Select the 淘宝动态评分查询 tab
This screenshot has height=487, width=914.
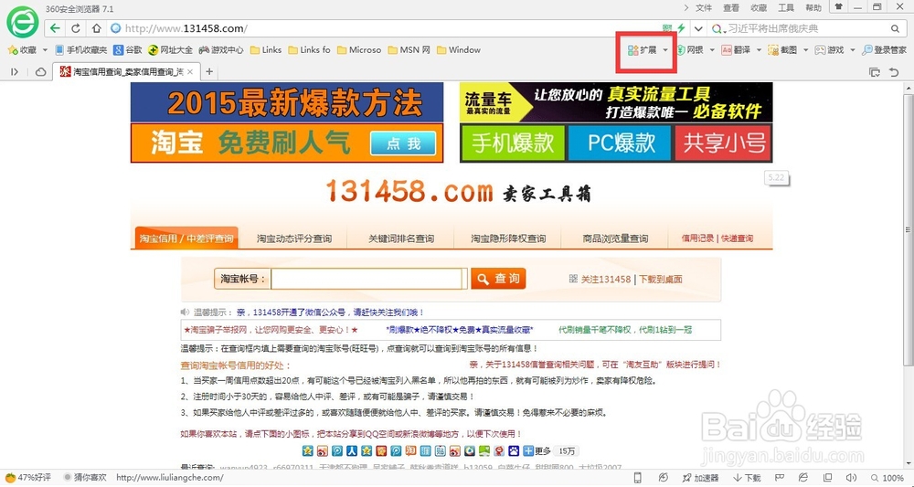(x=293, y=238)
